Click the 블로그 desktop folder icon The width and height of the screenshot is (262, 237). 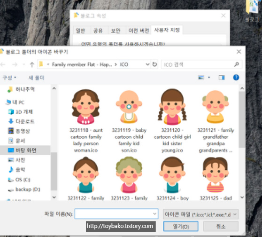pos(252,11)
